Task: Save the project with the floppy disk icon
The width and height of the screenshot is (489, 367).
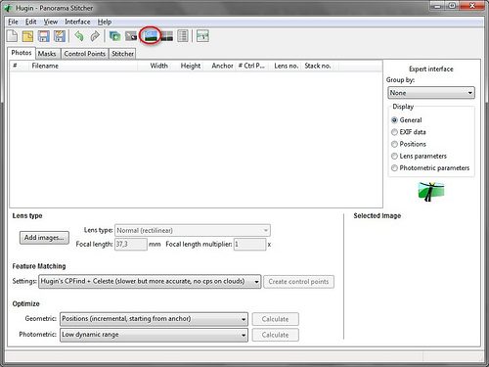Action: click(43, 36)
